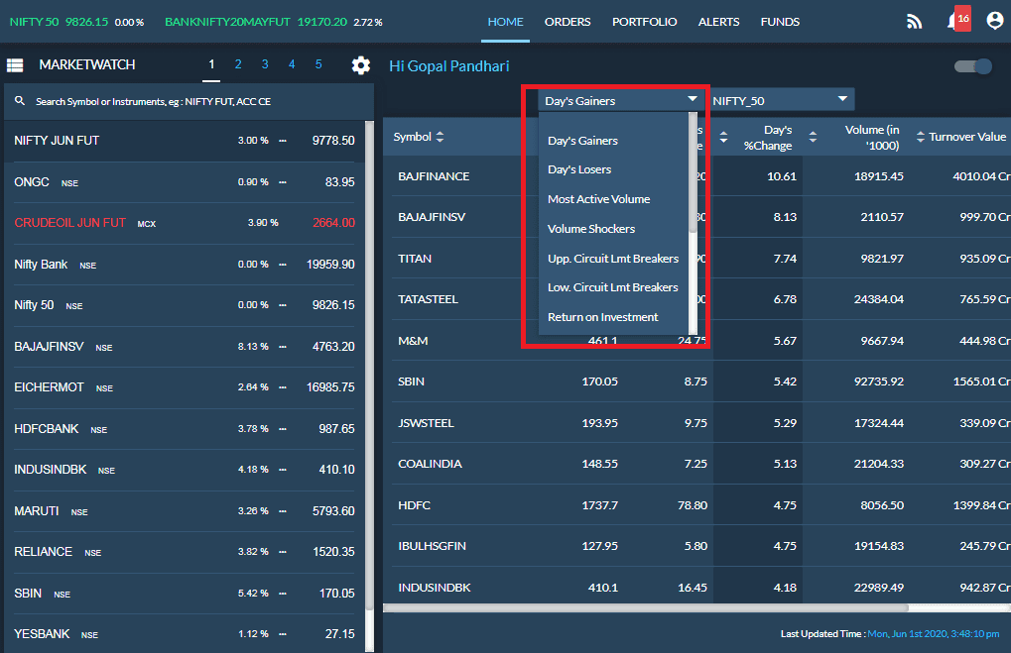The width and height of the screenshot is (1011, 653).
Task: Open Marketwatch settings gear
Action: 361,65
